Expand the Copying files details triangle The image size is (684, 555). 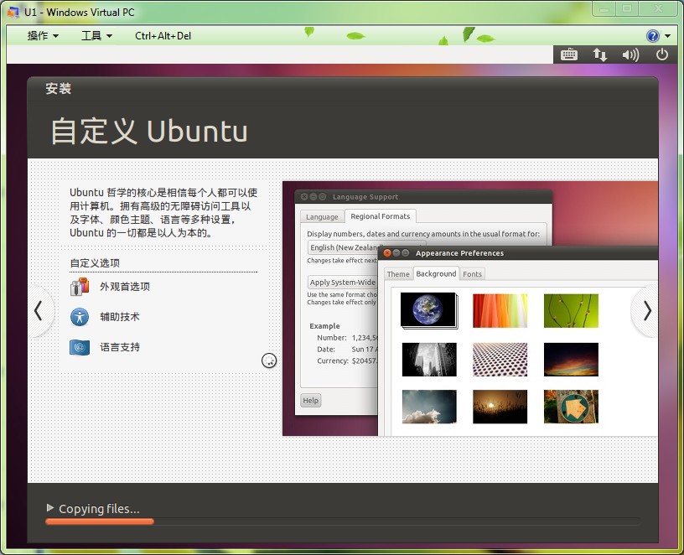pos(49,508)
